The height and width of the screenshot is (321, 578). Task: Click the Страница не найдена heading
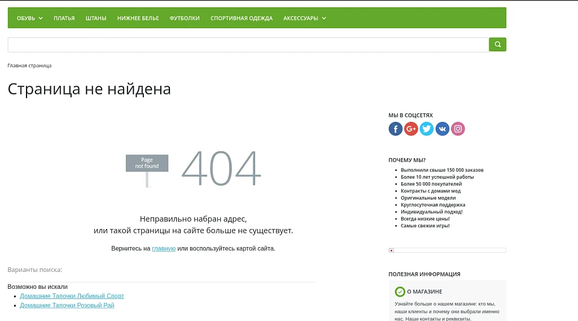point(89,89)
